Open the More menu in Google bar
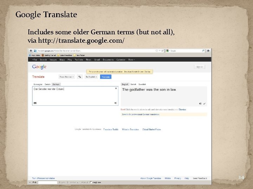 coord(131,59)
